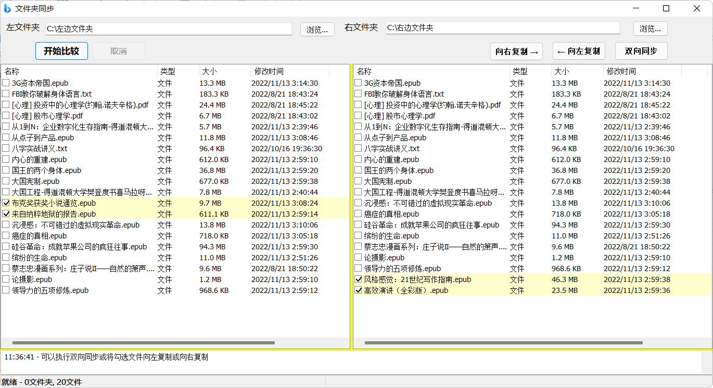Screen dimensions: 713x388
Task: Uncheck 布克奖获奖小说通览.epub in left list
Action: [6, 203]
